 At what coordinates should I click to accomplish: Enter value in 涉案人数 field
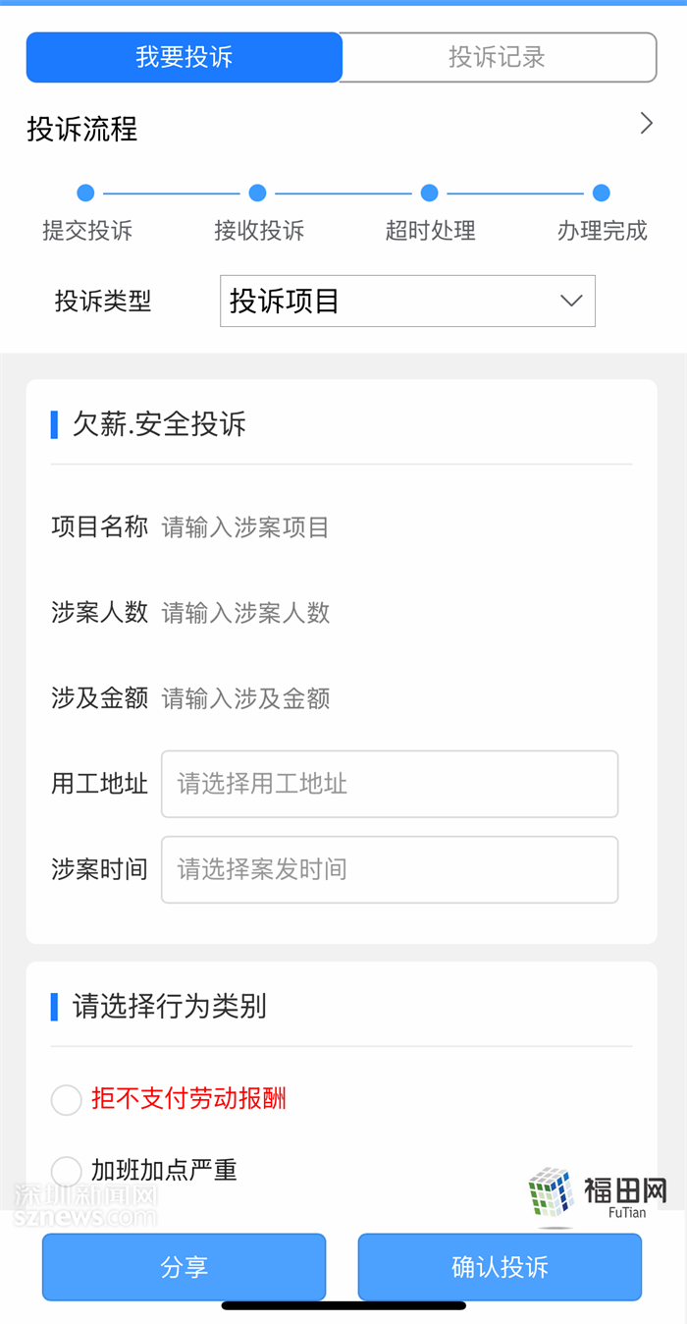click(x=393, y=613)
